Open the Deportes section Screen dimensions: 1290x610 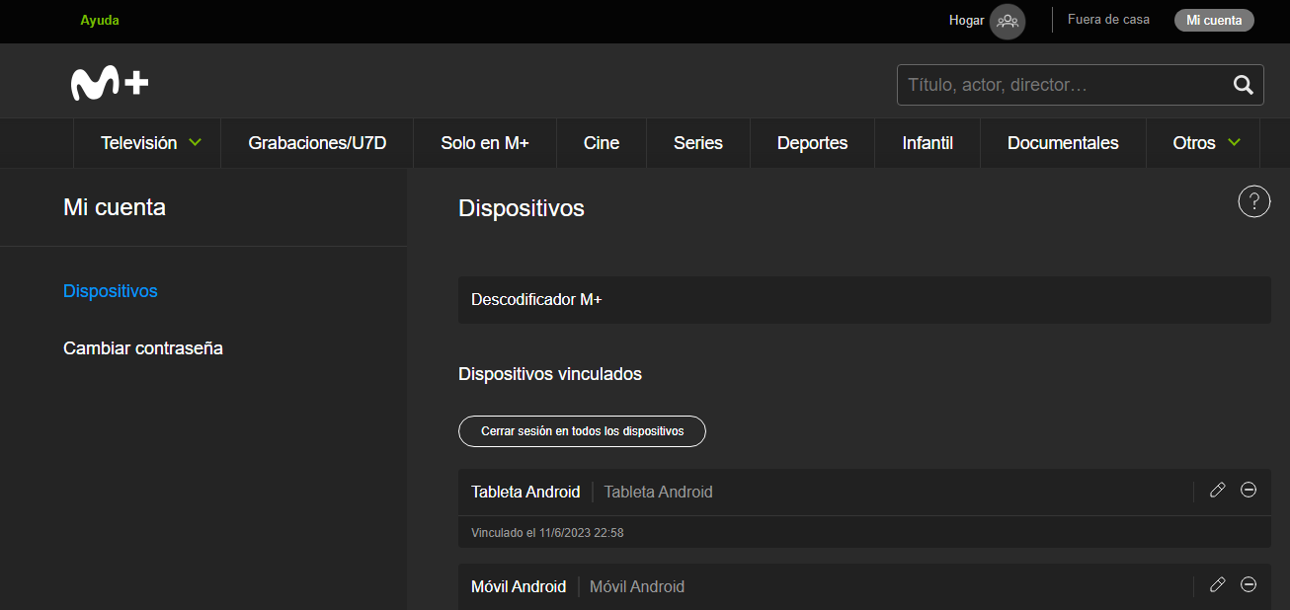812,143
